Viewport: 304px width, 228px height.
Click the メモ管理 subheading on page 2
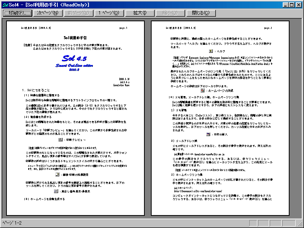pyautogui.click(x=179, y=110)
